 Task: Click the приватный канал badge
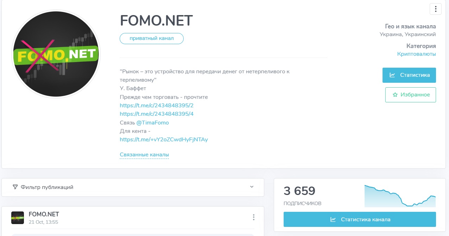click(x=151, y=39)
